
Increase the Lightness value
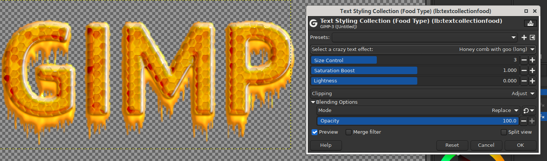click(x=532, y=80)
